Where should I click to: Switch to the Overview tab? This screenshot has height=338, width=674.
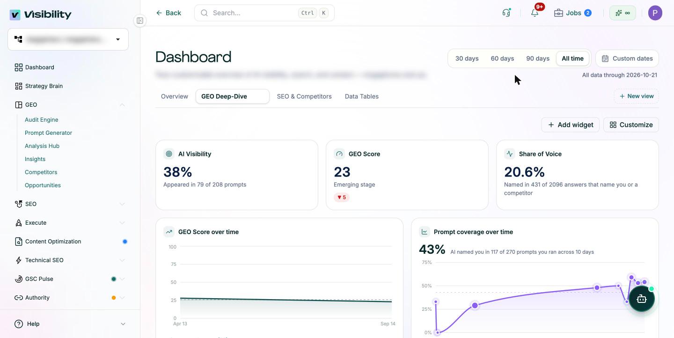click(175, 96)
